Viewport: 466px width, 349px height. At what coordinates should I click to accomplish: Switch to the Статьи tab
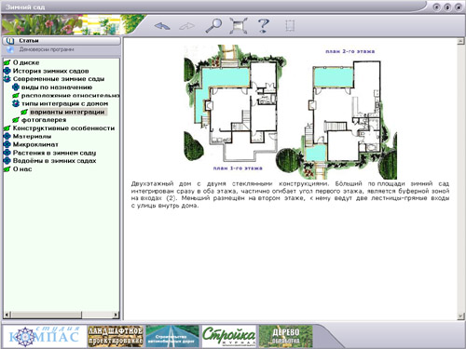point(62,41)
